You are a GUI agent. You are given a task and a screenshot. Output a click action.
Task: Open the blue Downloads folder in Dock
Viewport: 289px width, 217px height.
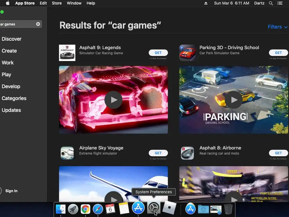pyautogui.click(x=203, y=209)
